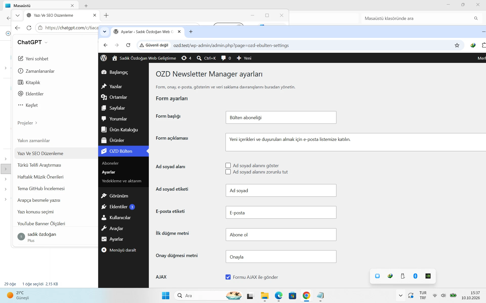Uncheck Formu AJAX ile gönder

228,277
